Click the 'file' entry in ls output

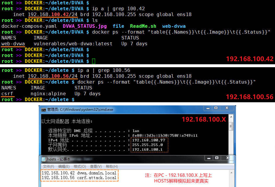point(118,26)
